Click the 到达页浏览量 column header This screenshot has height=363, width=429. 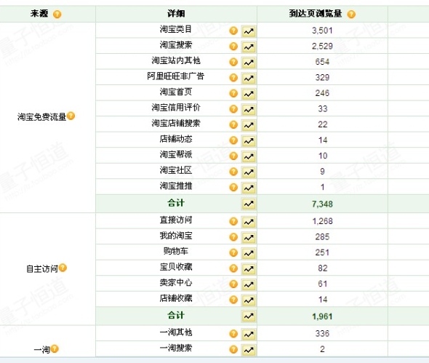coord(316,13)
